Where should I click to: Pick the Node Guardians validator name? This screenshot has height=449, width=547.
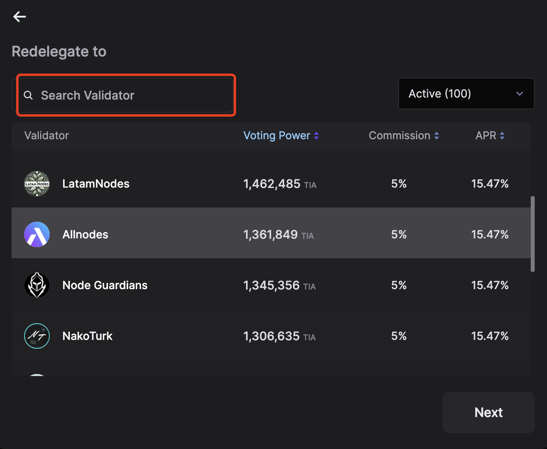click(x=105, y=285)
